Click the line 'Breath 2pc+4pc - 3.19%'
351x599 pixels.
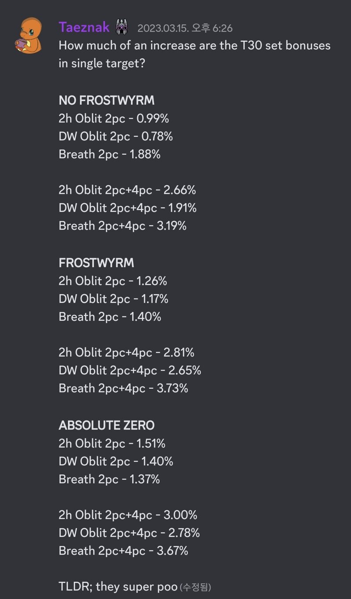click(x=123, y=226)
